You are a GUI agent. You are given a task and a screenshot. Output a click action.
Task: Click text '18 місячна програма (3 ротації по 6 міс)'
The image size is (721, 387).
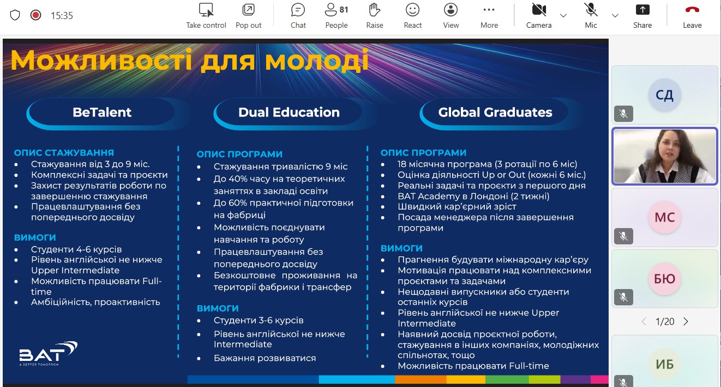[x=487, y=164]
